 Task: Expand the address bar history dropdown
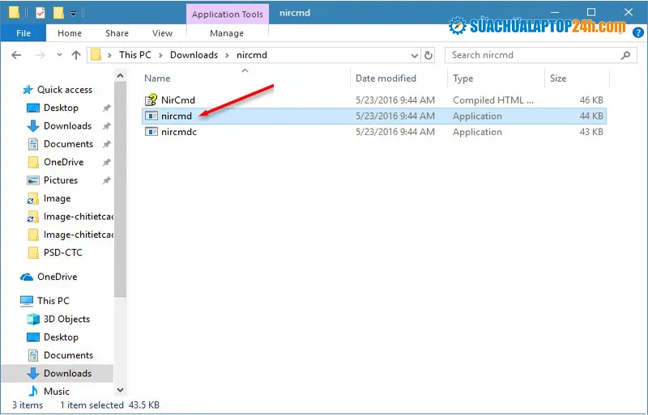[415, 55]
